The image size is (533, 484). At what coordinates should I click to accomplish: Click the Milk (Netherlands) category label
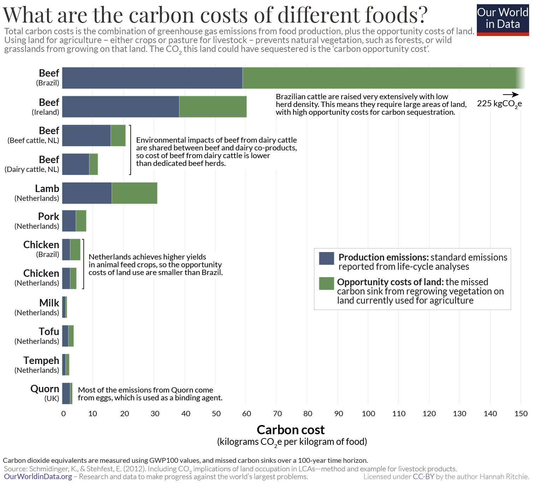[37, 307]
